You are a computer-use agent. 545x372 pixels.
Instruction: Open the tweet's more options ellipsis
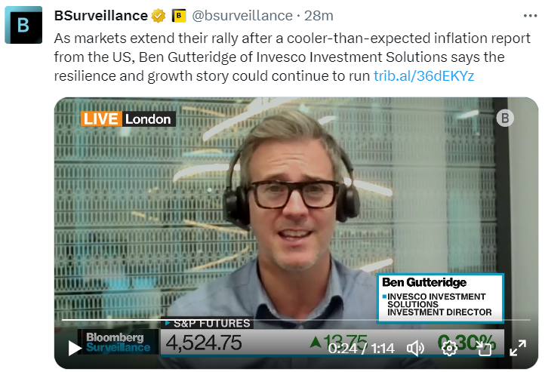530,16
